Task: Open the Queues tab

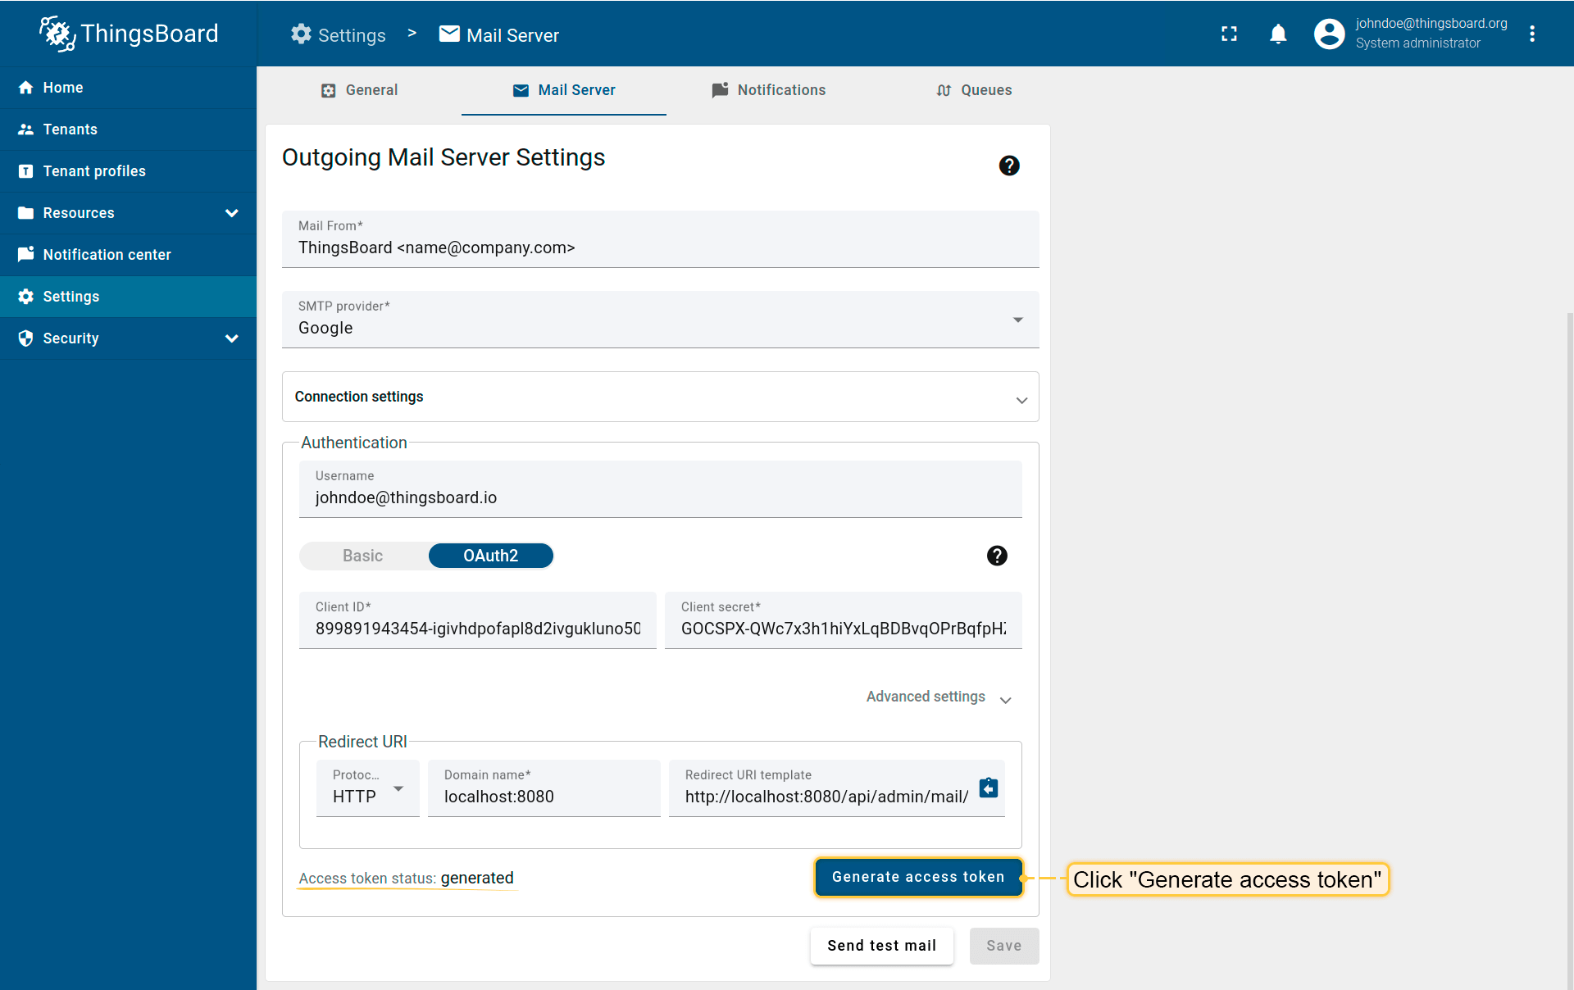Action: coord(974,90)
